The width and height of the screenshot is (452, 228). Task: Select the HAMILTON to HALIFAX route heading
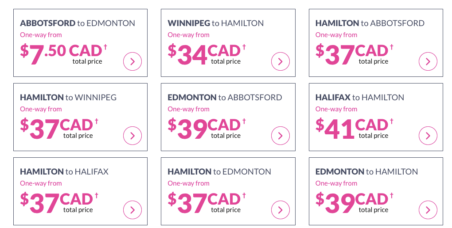[64, 171]
